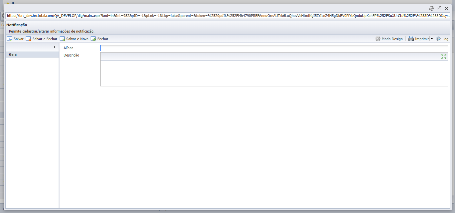This screenshot has height=213, width=455.
Task: Click the Notificação heading text
Action: point(17,25)
